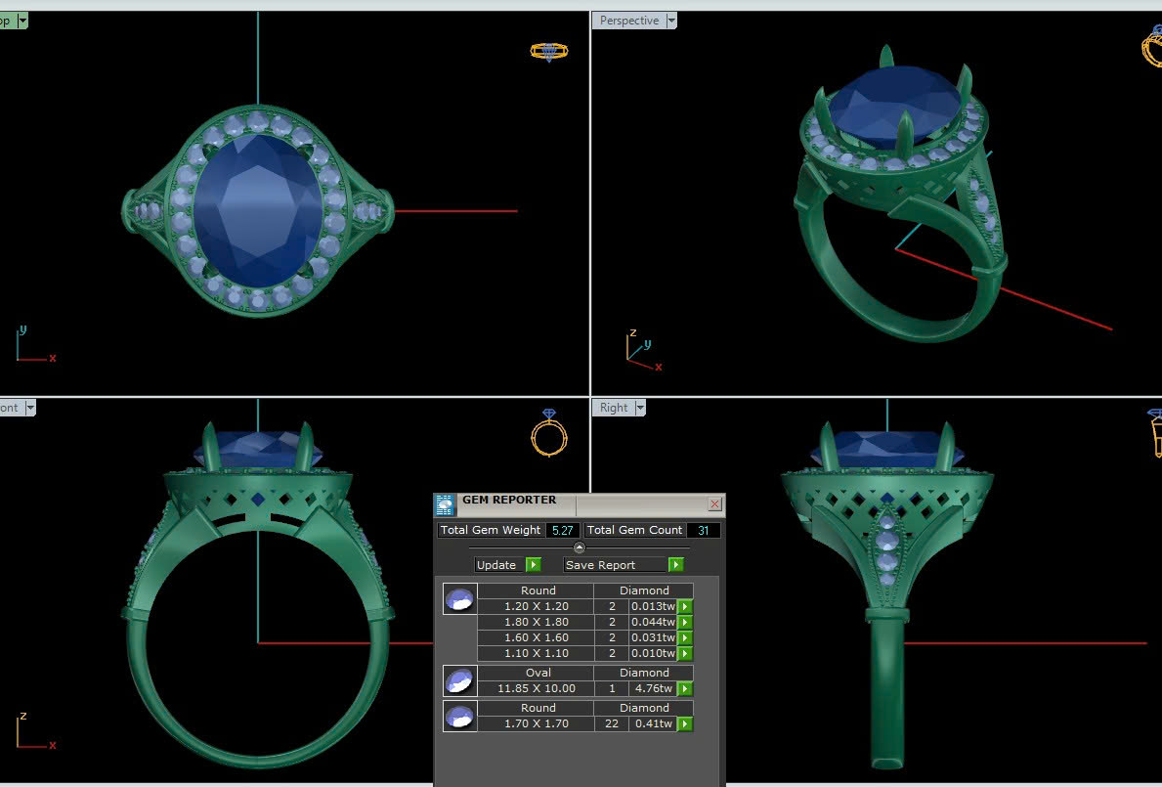Viewport: 1162px width, 787px height.
Task: Open the Perspective viewport dropdown arrow
Action: (x=671, y=21)
